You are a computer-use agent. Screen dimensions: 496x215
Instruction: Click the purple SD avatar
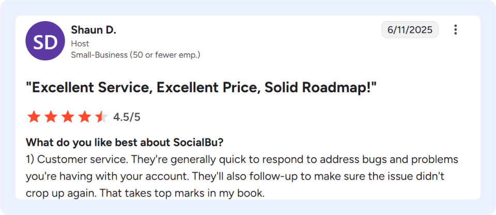pos(45,41)
